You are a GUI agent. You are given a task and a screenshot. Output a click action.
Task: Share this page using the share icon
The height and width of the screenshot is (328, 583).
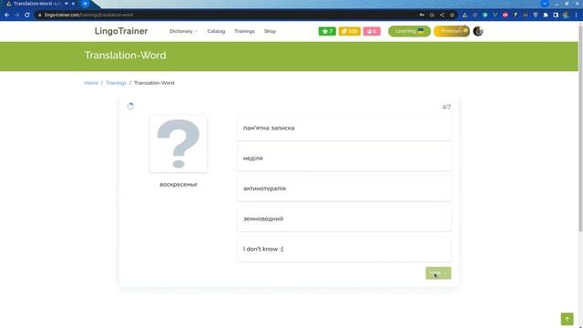(442, 15)
